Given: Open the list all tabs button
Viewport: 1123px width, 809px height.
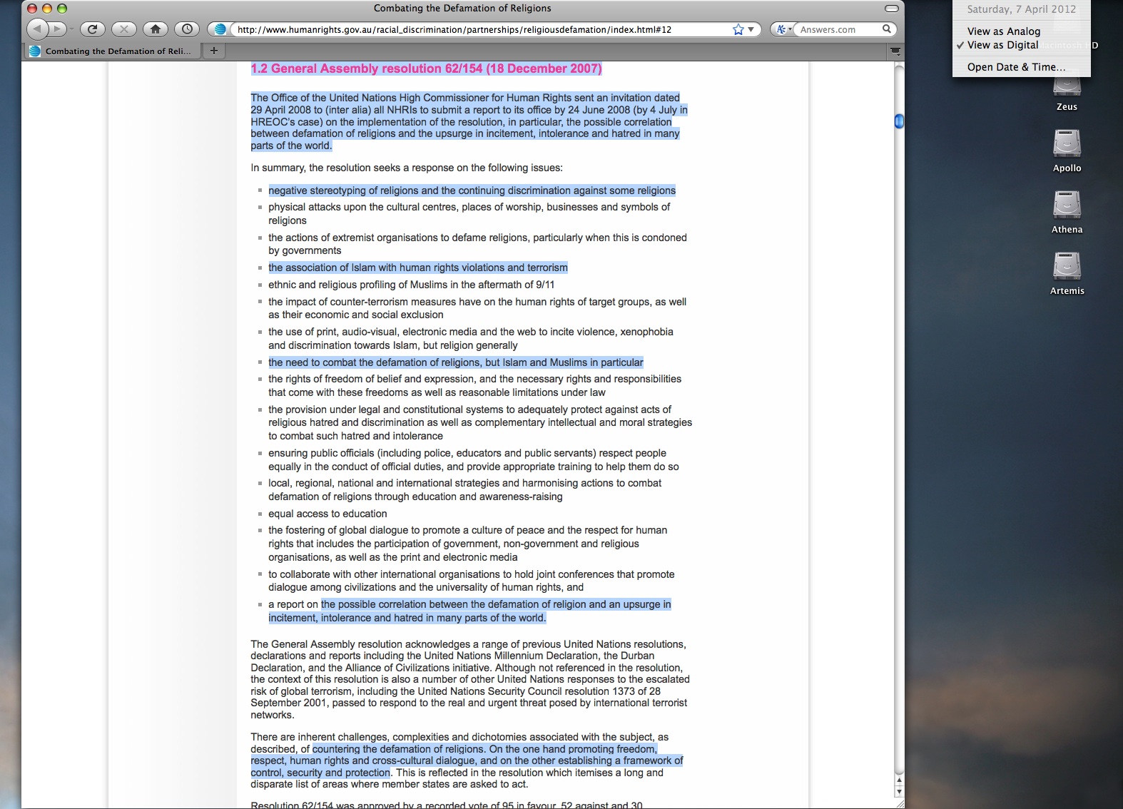Looking at the screenshot, I should tap(895, 51).
